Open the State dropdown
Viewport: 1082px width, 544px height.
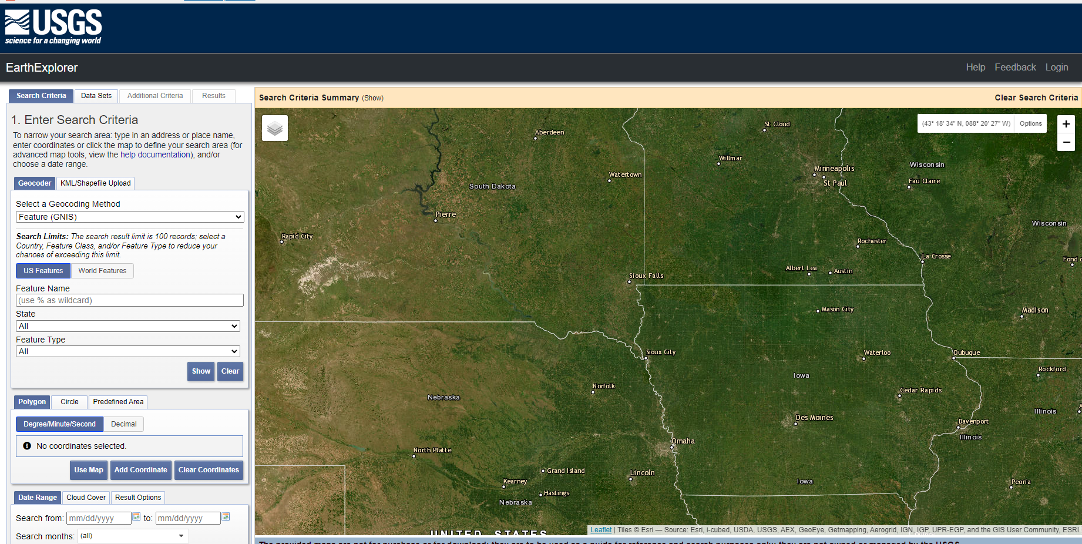coord(128,326)
